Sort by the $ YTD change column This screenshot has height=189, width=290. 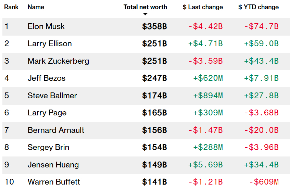click(x=259, y=7)
